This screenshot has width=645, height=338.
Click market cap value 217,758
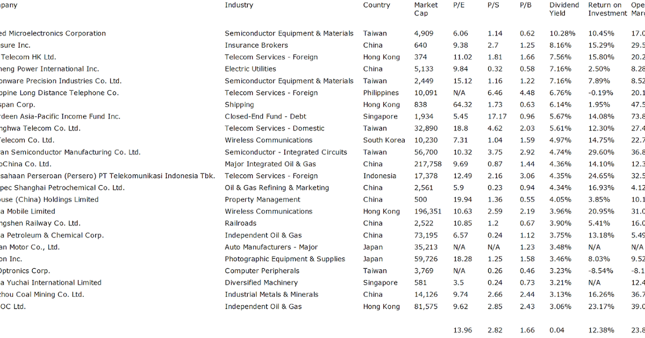coord(428,164)
